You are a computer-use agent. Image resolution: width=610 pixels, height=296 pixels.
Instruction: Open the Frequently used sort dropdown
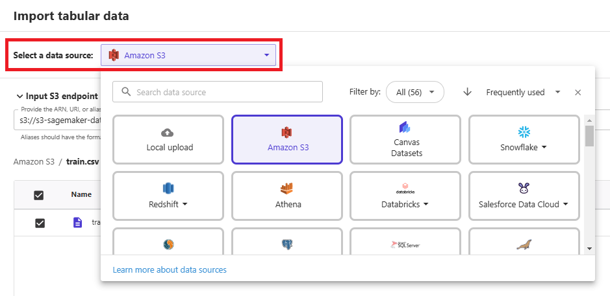tap(523, 93)
